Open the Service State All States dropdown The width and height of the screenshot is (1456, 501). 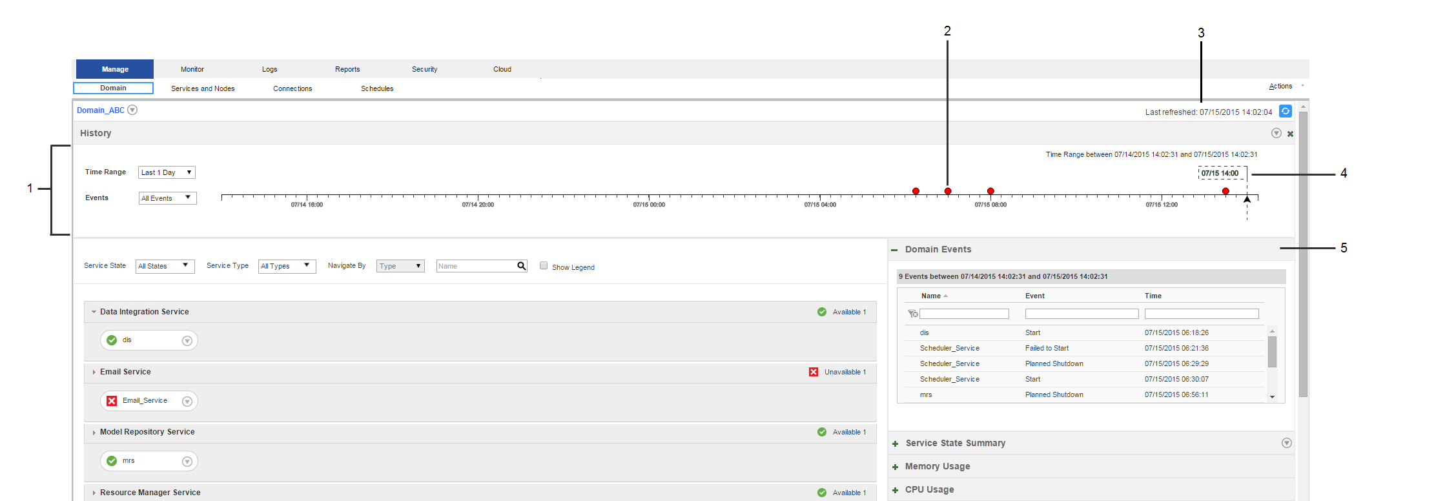[x=165, y=266]
